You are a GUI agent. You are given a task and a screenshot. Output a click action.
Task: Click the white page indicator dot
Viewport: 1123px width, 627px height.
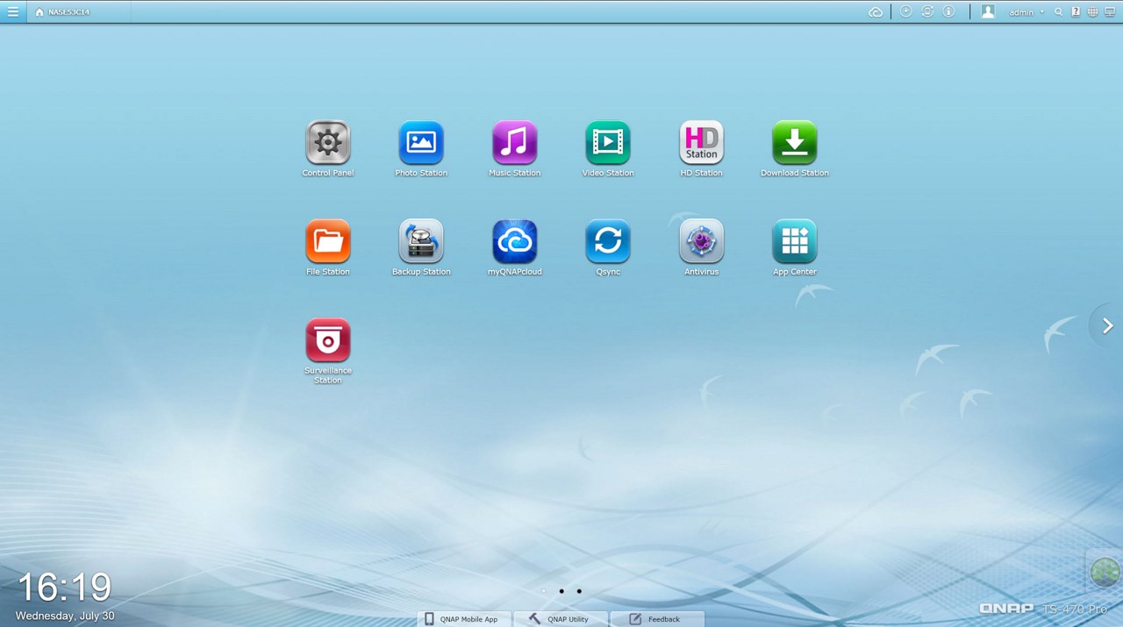544,591
